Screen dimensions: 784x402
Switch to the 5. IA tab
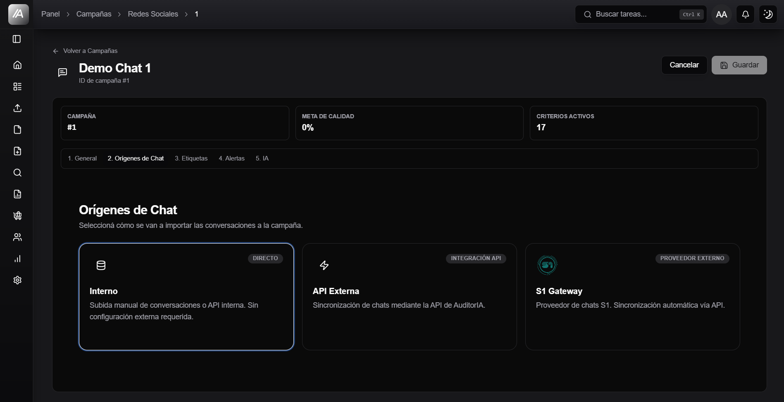click(x=262, y=158)
